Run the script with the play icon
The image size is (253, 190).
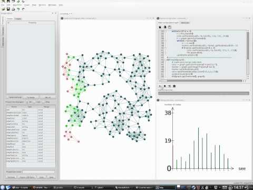coord(160,86)
